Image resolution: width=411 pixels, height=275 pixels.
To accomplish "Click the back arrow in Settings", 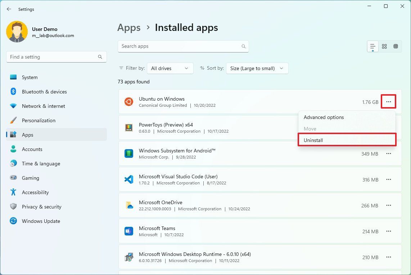I will 9,9.
